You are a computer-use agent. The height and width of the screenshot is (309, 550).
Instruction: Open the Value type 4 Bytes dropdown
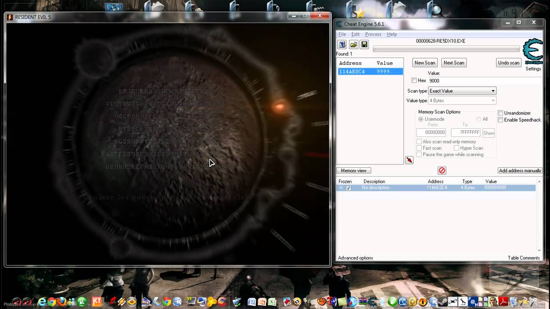point(462,100)
